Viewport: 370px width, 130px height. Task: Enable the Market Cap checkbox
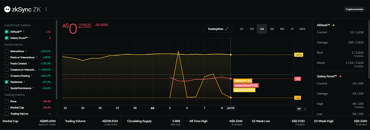click(x=7, y=108)
